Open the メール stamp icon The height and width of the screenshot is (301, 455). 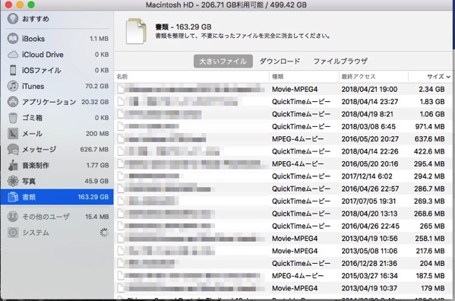[x=13, y=134]
